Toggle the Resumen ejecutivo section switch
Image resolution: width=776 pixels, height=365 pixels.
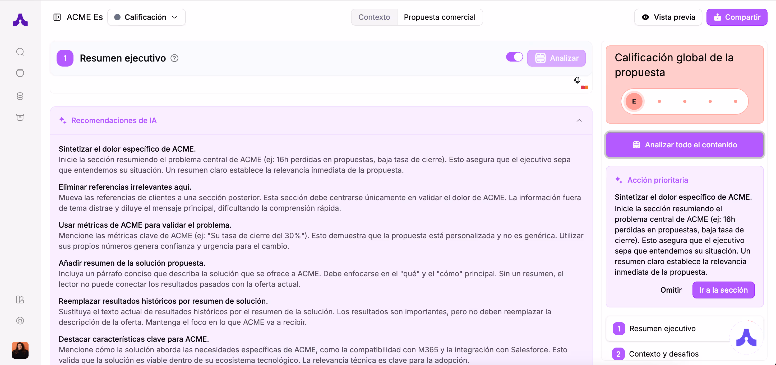[514, 57]
